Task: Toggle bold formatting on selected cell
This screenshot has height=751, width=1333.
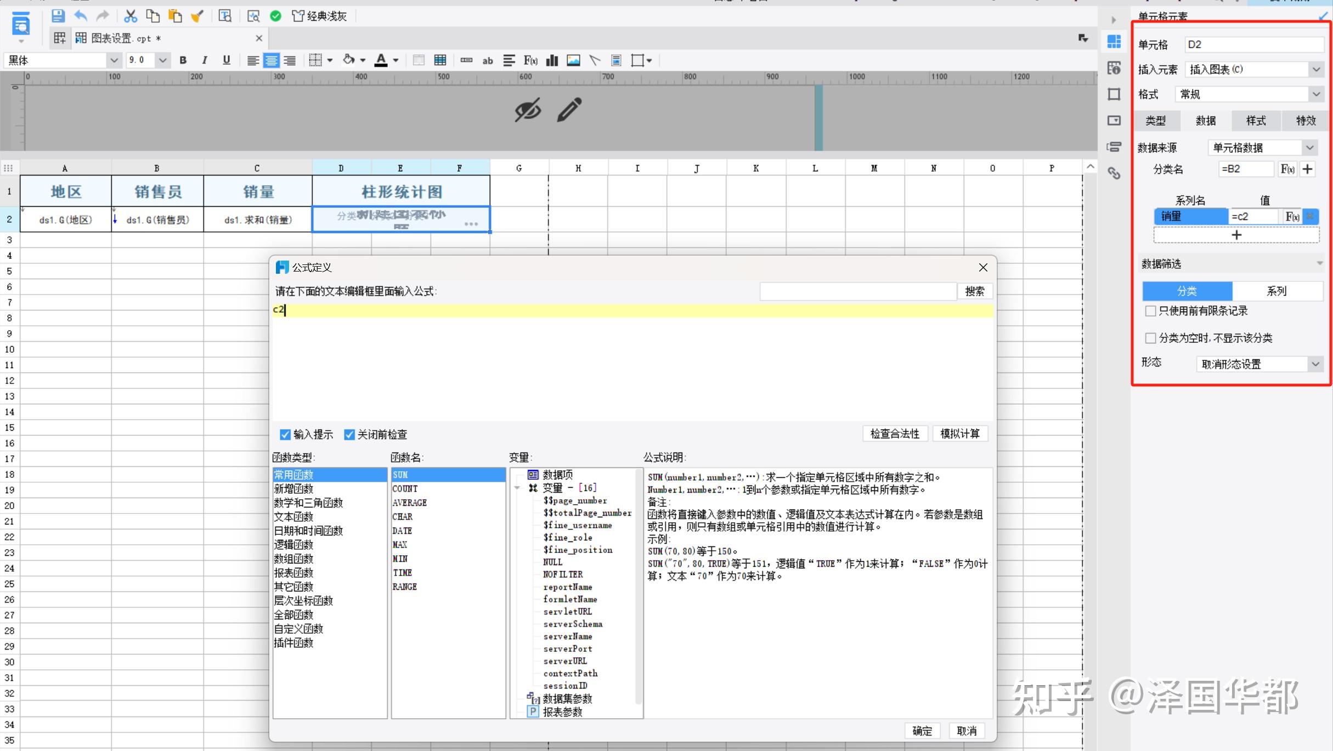Action: [183, 60]
